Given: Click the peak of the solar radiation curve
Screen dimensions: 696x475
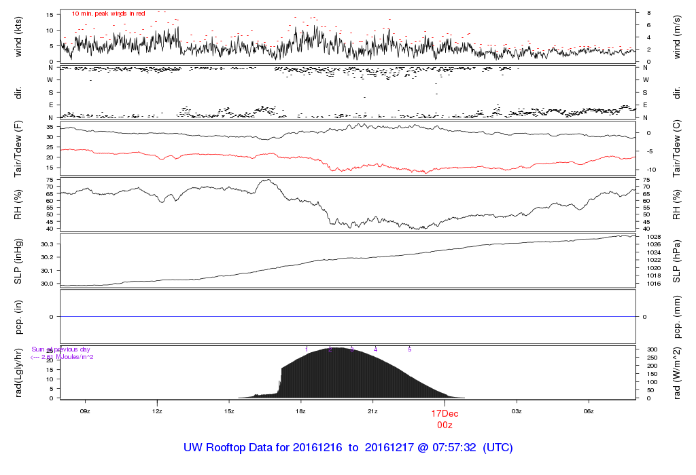Looking at the screenshot, I should pos(336,349).
